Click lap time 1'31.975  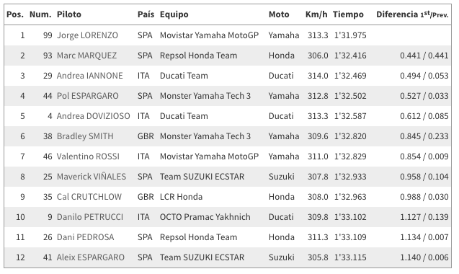pyautogui.click(x=350, y=35)
